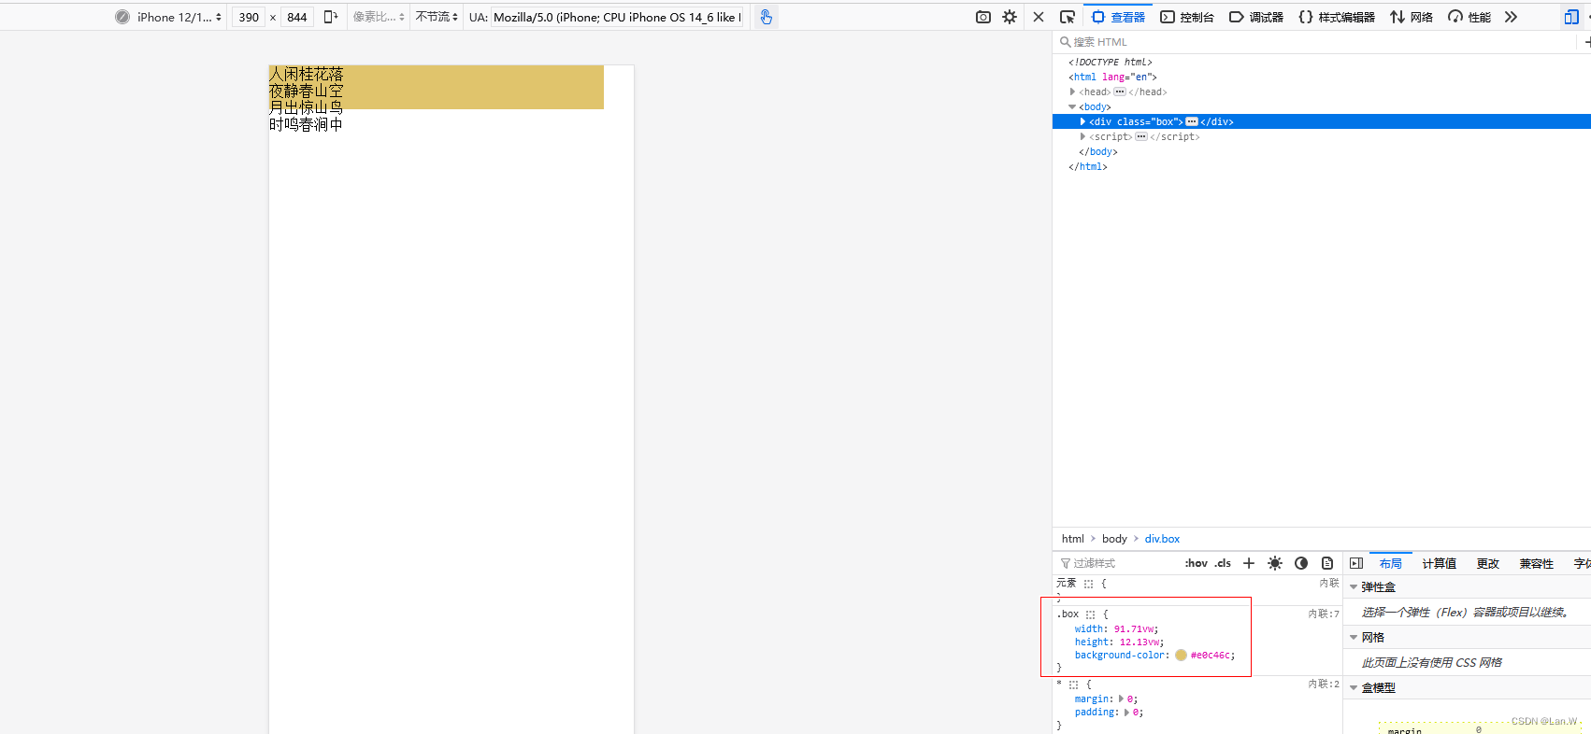Switch to the 查看器 inspector tab

1118,17
